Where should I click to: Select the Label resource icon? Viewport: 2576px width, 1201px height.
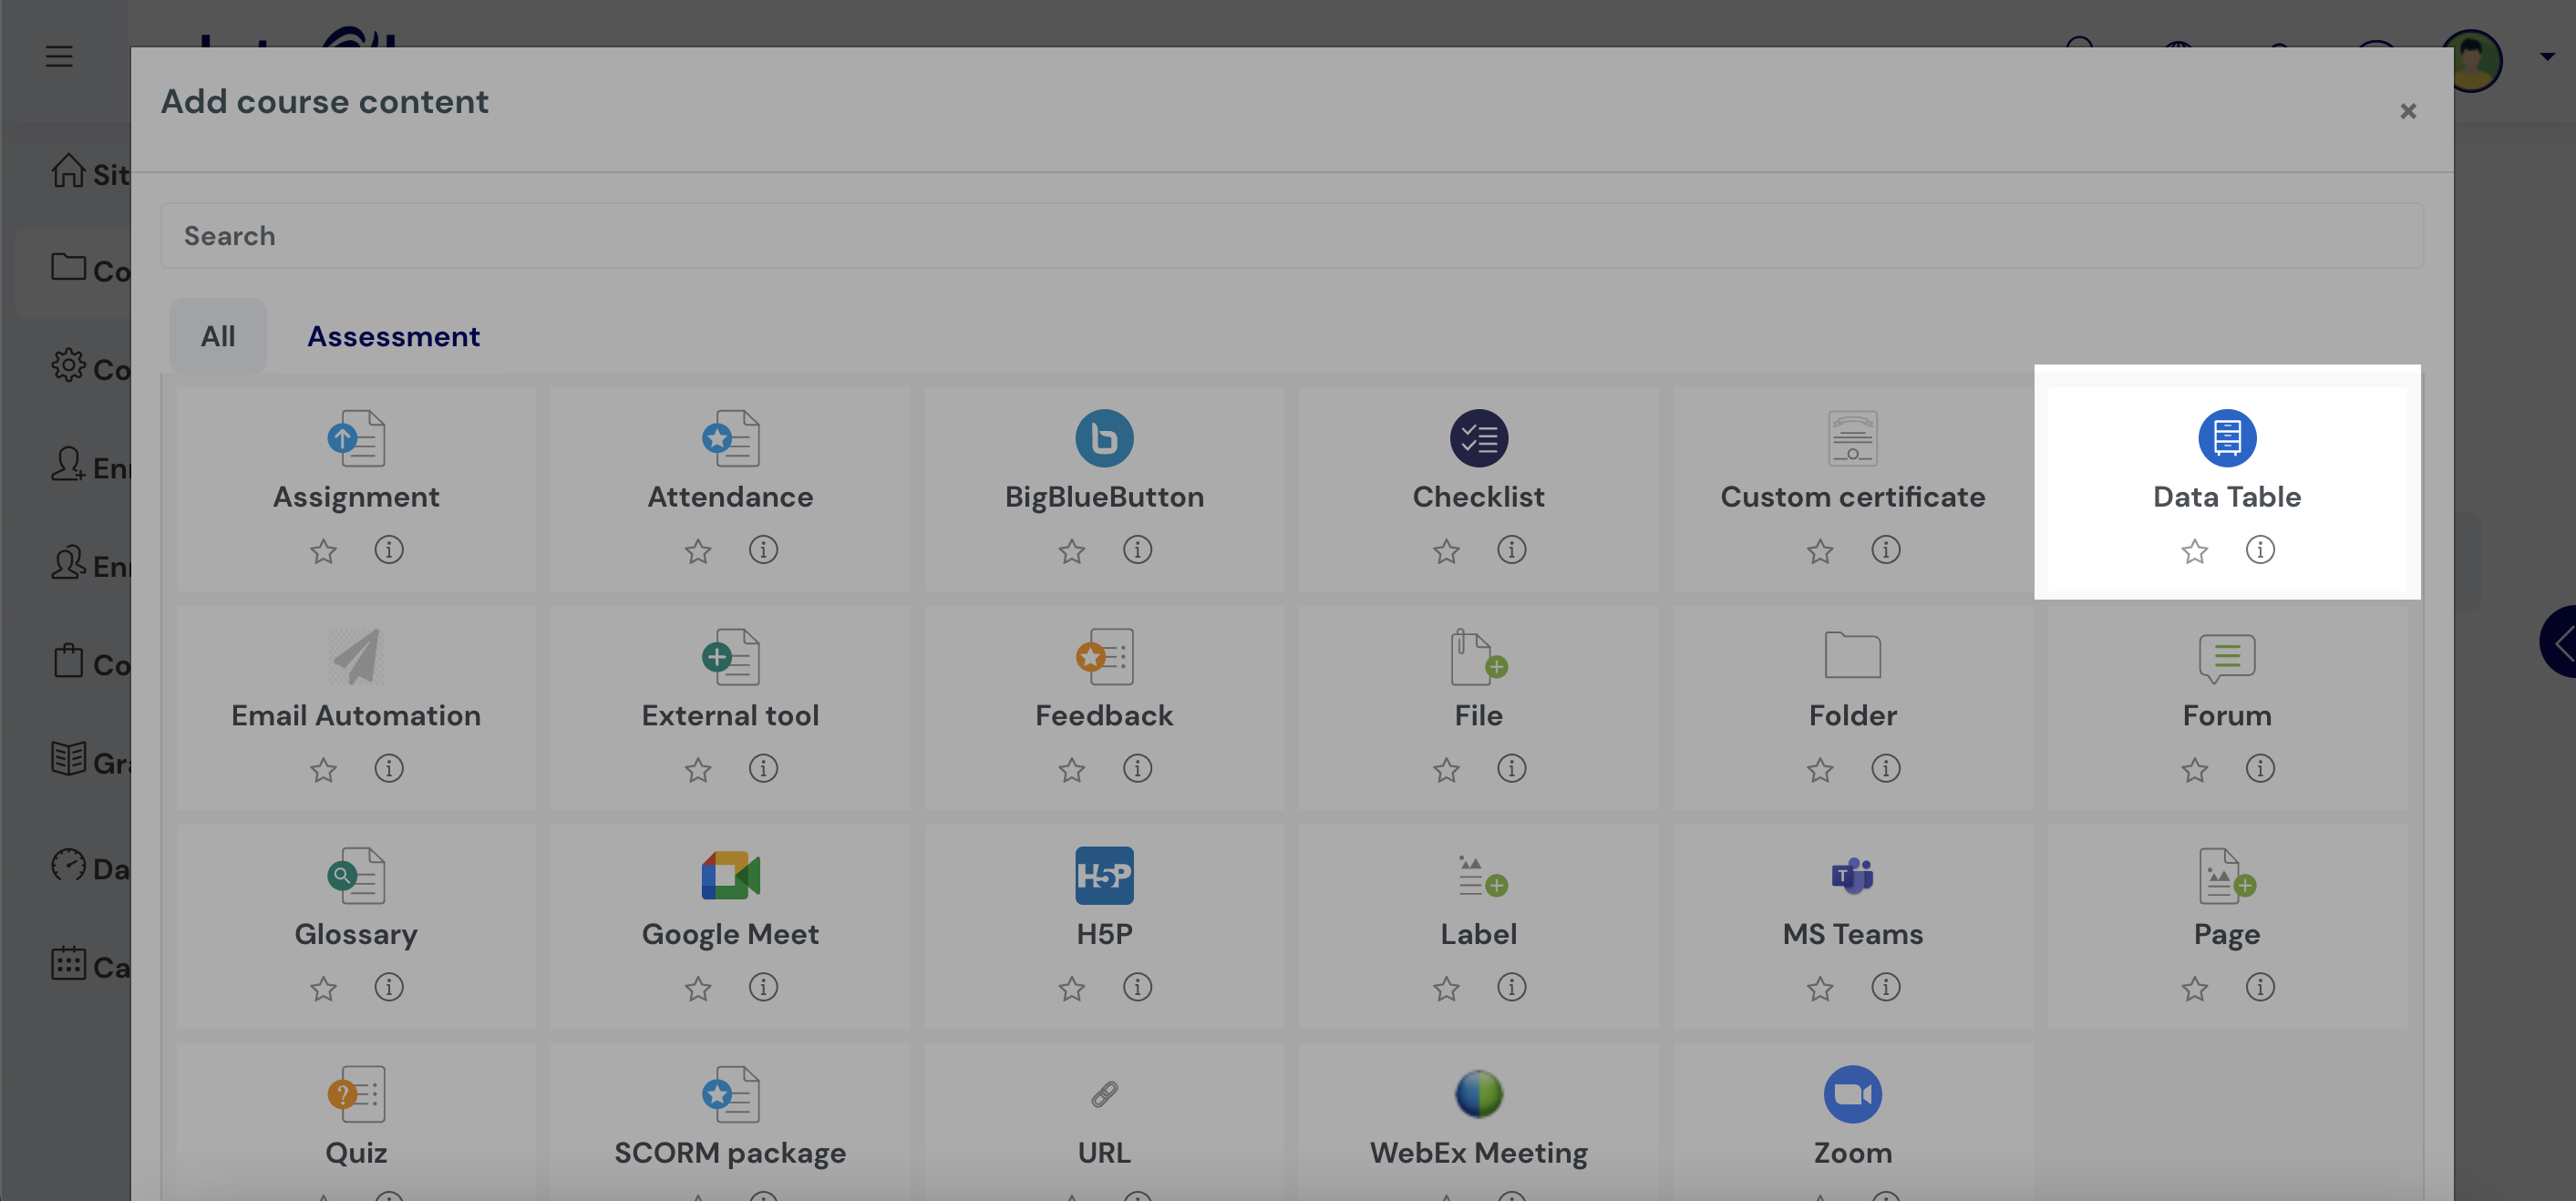click(1481, 875)
